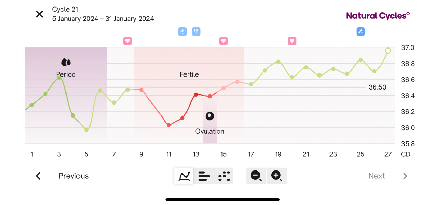
Task: Tap the period blood drops icon
Action: tap(66, 62)
